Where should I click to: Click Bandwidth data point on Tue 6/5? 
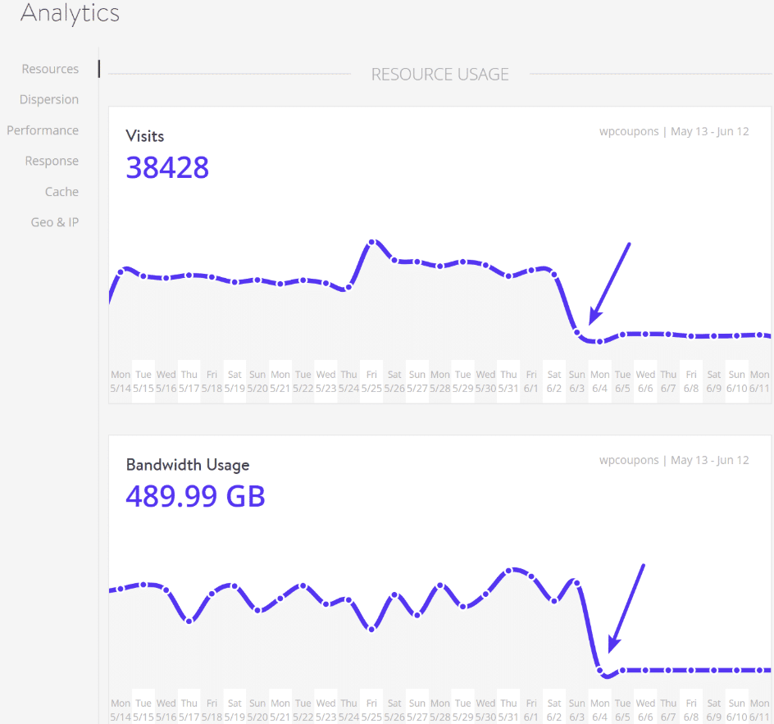pos(622,670)
